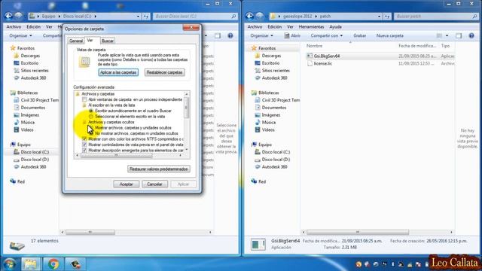Screen dimensions: 482x271
Task: Click horizontal scrollbar in right window file list
Action: (x=358, y=232)
